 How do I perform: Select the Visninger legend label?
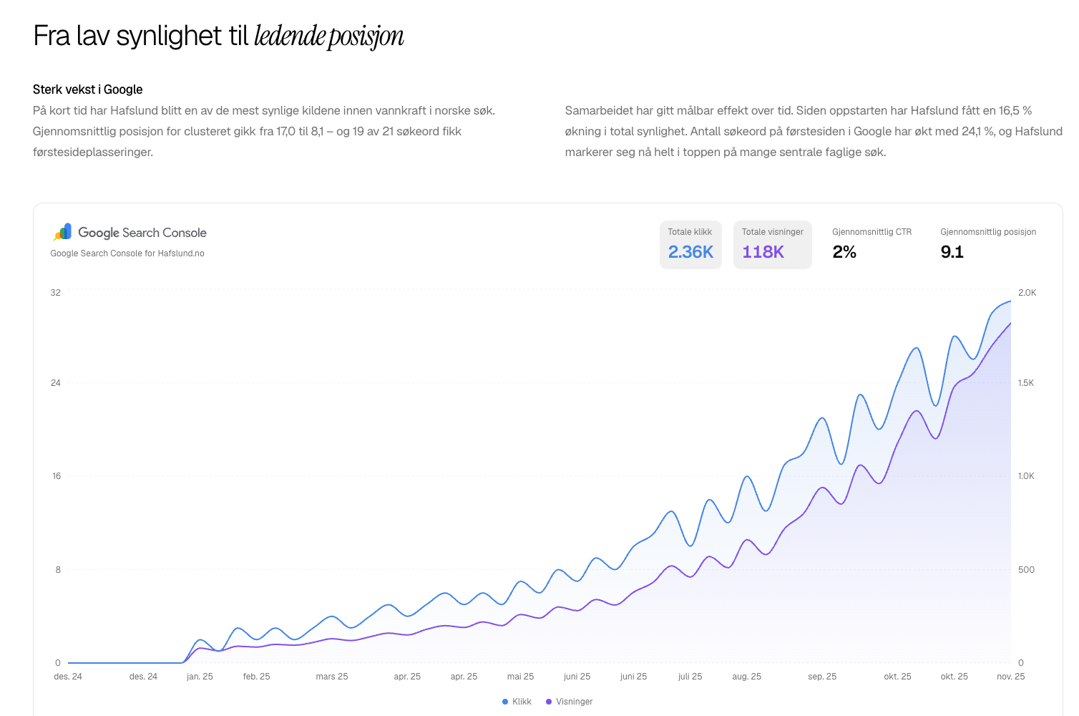[575, 702]
